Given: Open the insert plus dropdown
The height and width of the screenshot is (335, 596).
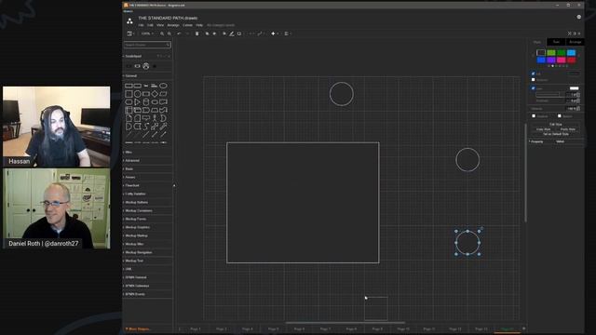Looking at the screenshot, I should 275,33.
